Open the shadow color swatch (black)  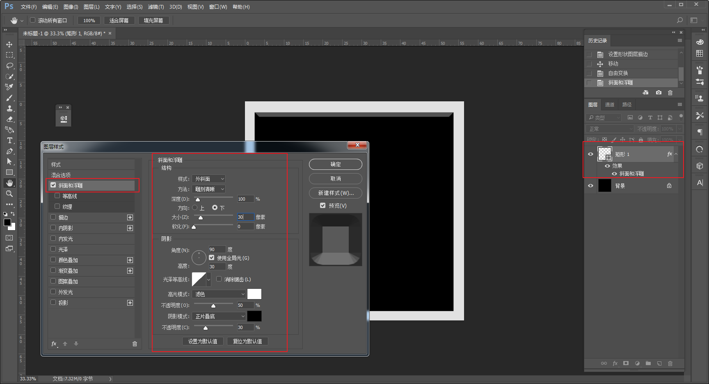click(254, 316)
